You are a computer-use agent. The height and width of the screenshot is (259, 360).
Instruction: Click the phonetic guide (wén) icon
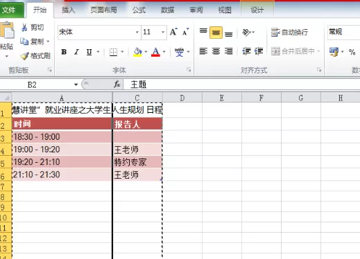(x=179, y=52)
